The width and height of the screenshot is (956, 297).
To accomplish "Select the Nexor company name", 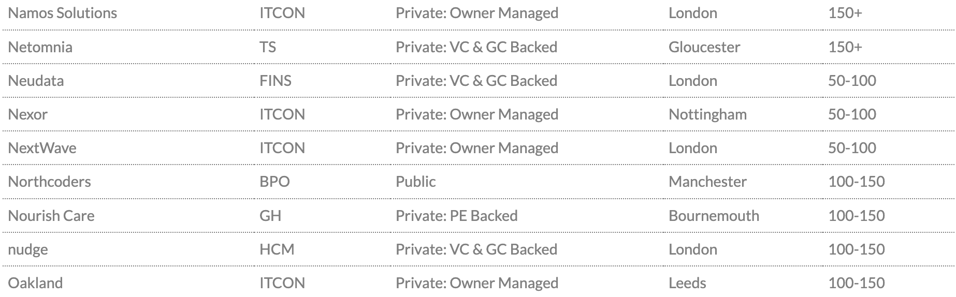I will click(x=27, y=114).
